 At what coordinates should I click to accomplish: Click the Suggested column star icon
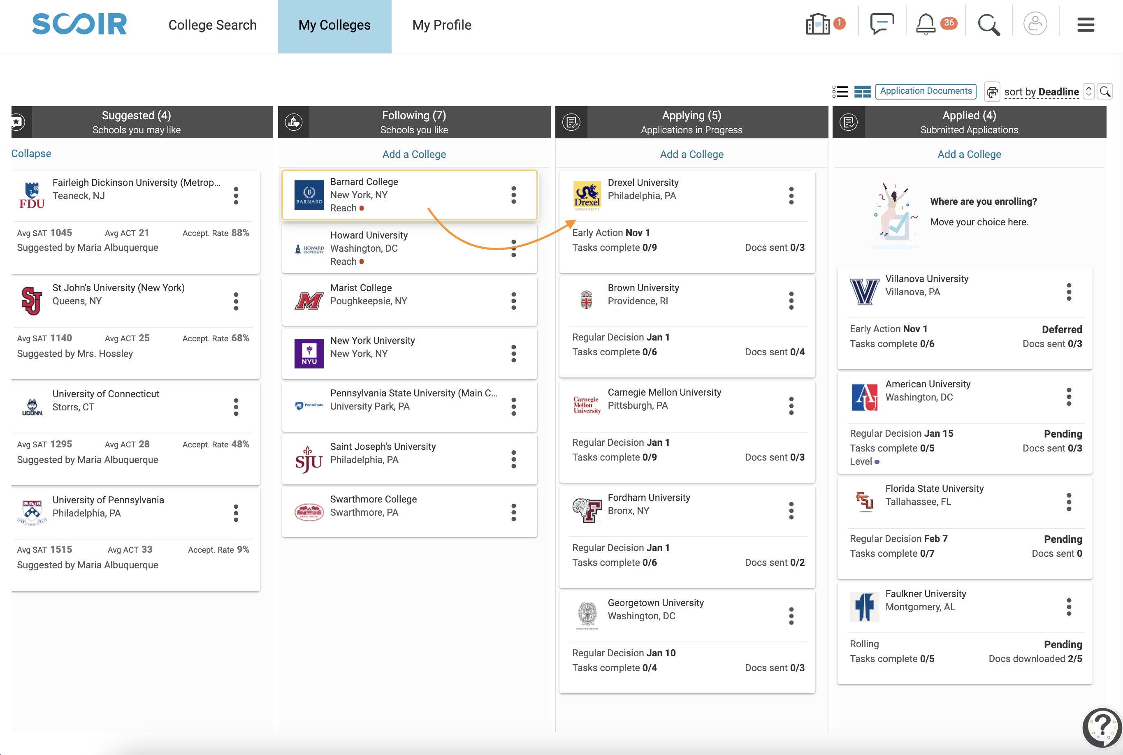pyautogui.click(x=18, y=122)
